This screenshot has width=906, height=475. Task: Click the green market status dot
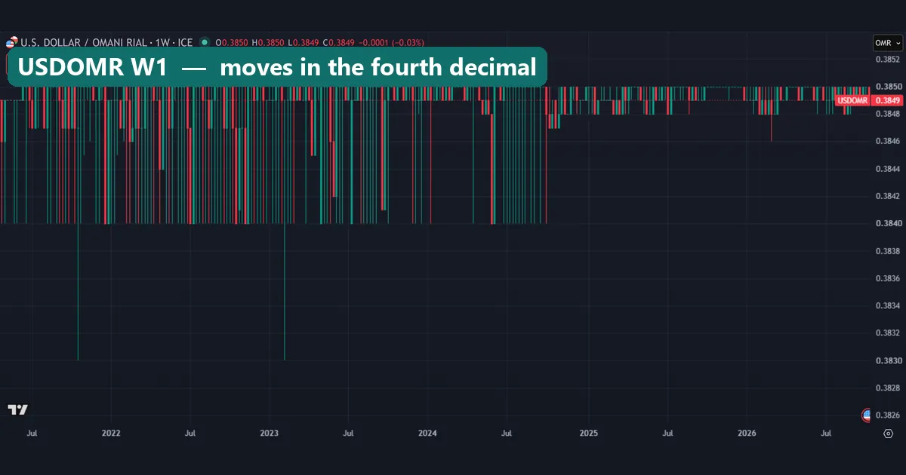[x=204, y=42]
